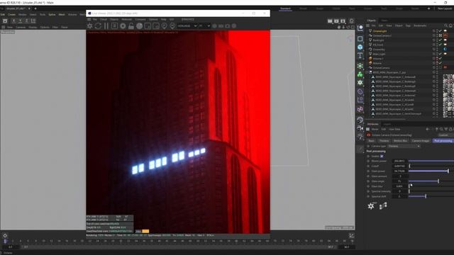
Task: Click the Glare power slider handle
Action: [x=448, y=171]
